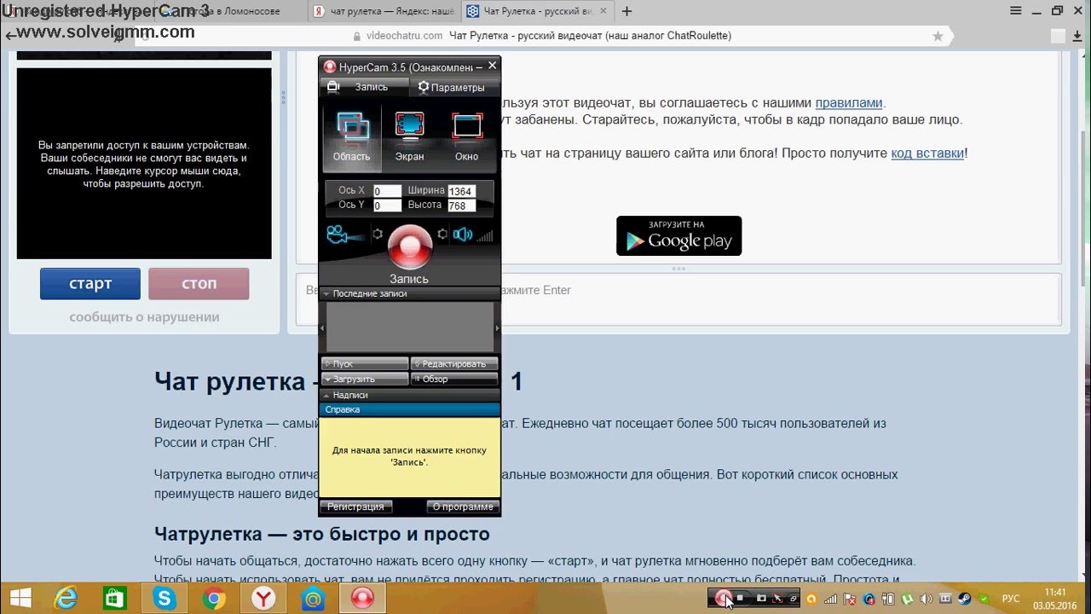The width and height of the screenshot is (1091, 614).
Task: Open Google Chrome from the taskbar
Action: (x=213, y=600)
